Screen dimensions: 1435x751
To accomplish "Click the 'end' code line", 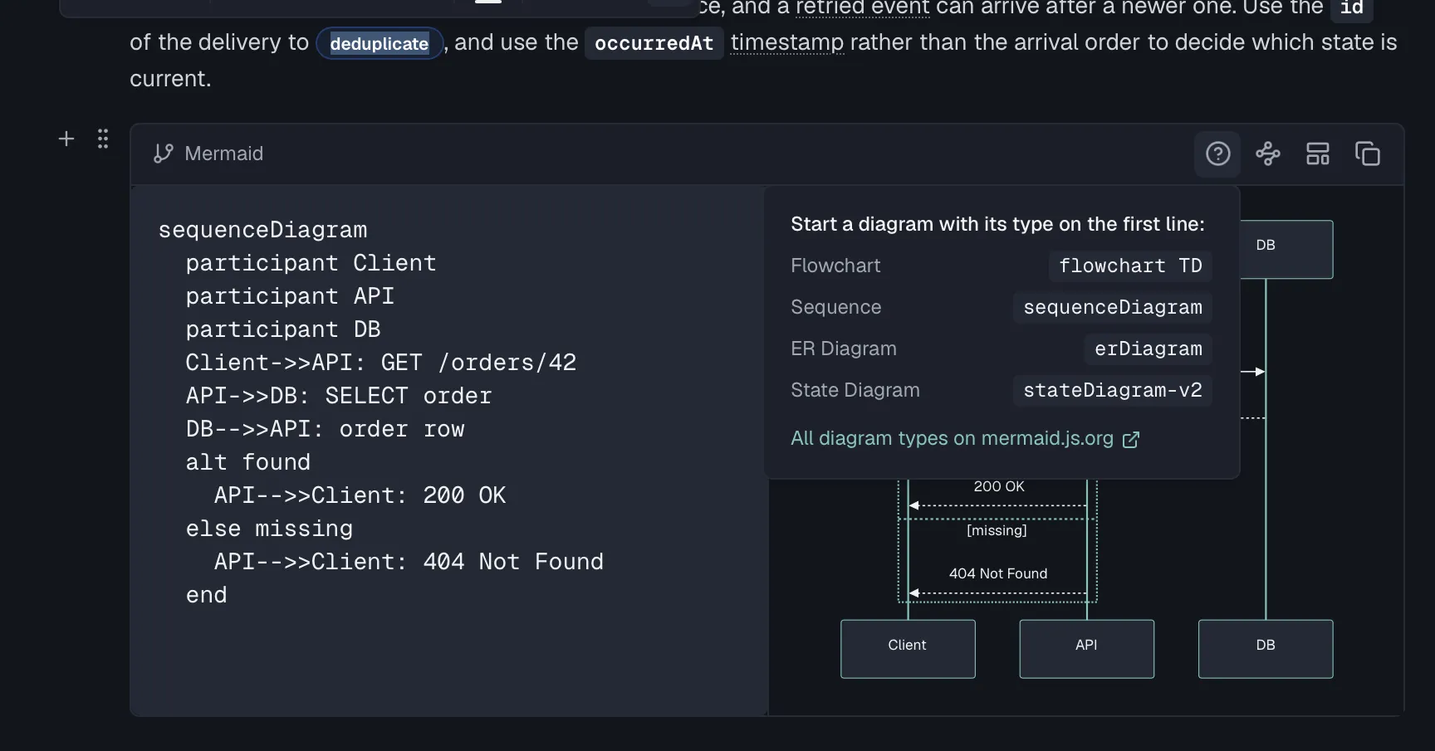I will pyautogui.click(x=206, y=595).
